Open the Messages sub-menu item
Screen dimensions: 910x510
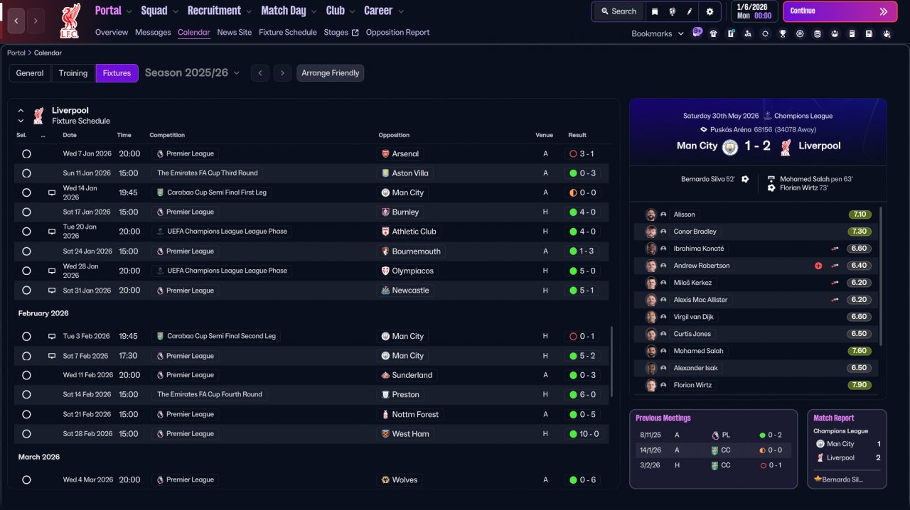(x=153, y=33)
